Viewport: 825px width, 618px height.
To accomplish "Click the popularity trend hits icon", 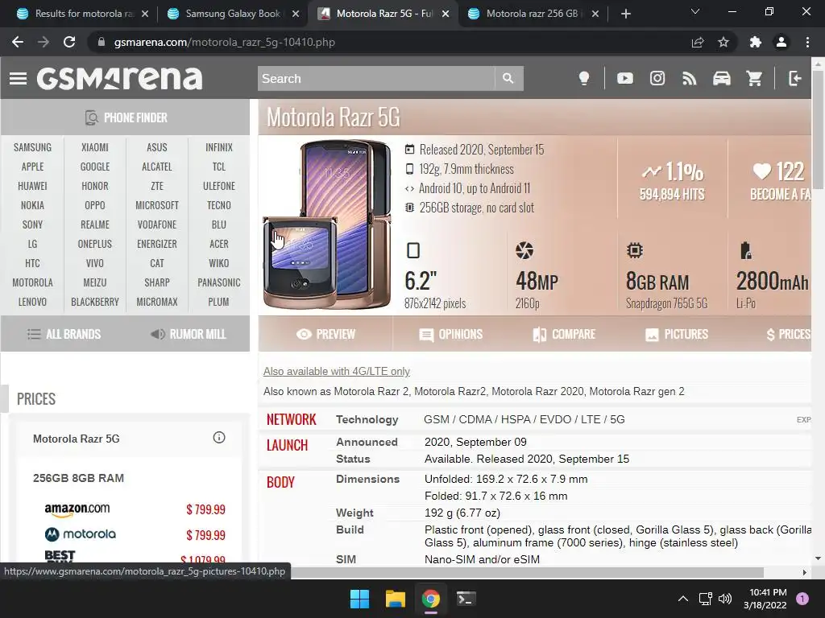I will coord(651,171).
